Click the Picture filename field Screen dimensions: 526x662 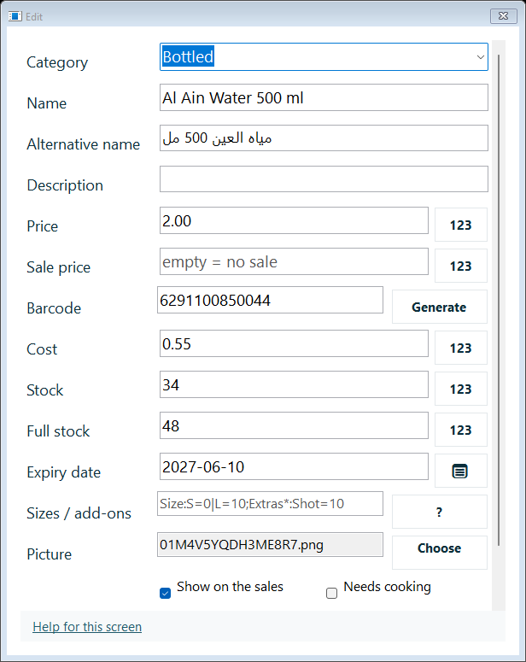270,545
